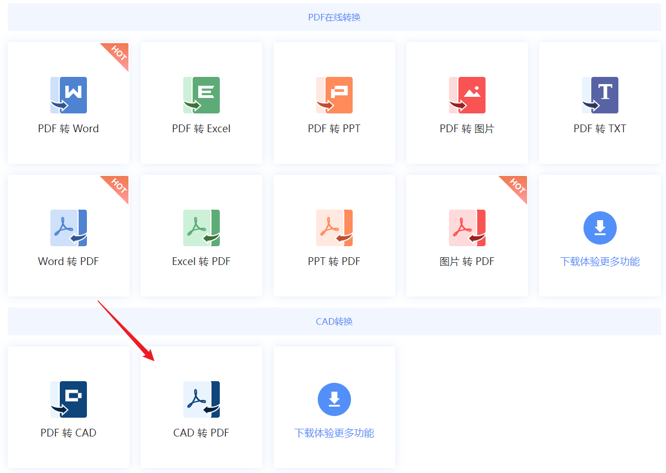Open the CAD 转 PDF icon
The image size is (666, 473).
tap(202, 399)
